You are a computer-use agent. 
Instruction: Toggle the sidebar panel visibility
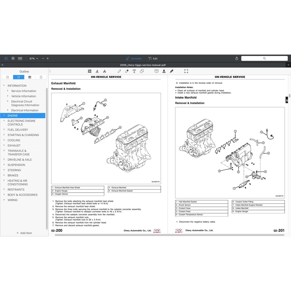[x=6, y=58]
